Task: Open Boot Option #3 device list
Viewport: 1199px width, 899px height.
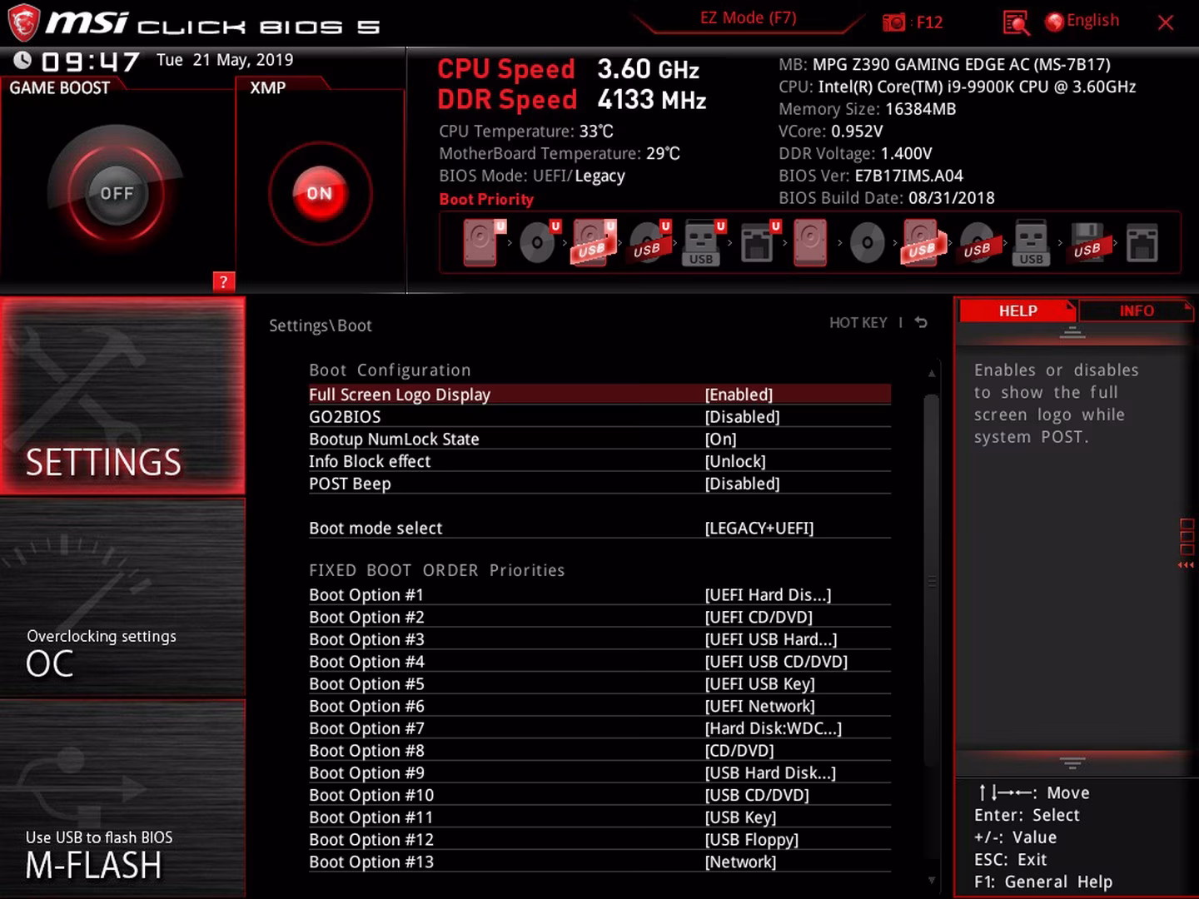Action: tap(599, 639)
